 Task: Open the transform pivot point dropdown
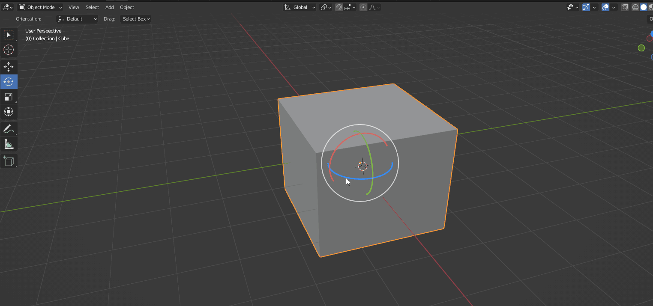click(x=326, y=7)
